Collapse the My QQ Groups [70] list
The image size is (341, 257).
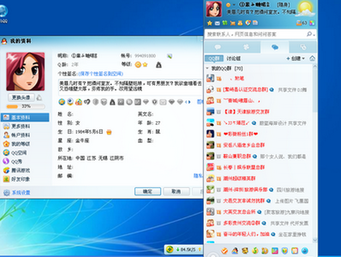click(207, 68)
